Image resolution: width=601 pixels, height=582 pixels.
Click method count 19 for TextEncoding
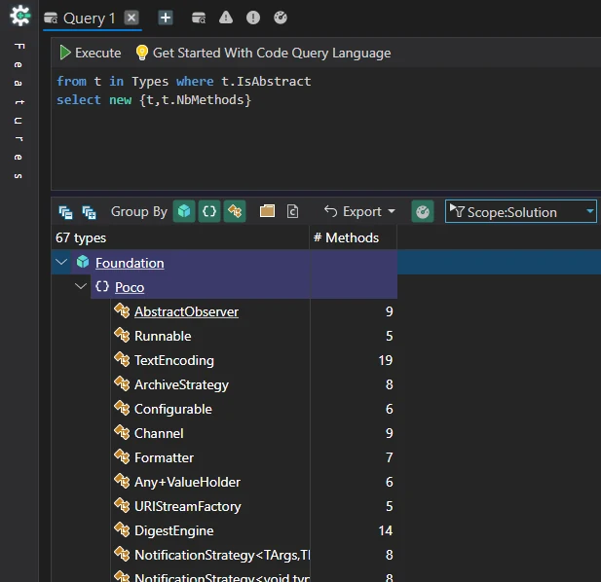385,360
